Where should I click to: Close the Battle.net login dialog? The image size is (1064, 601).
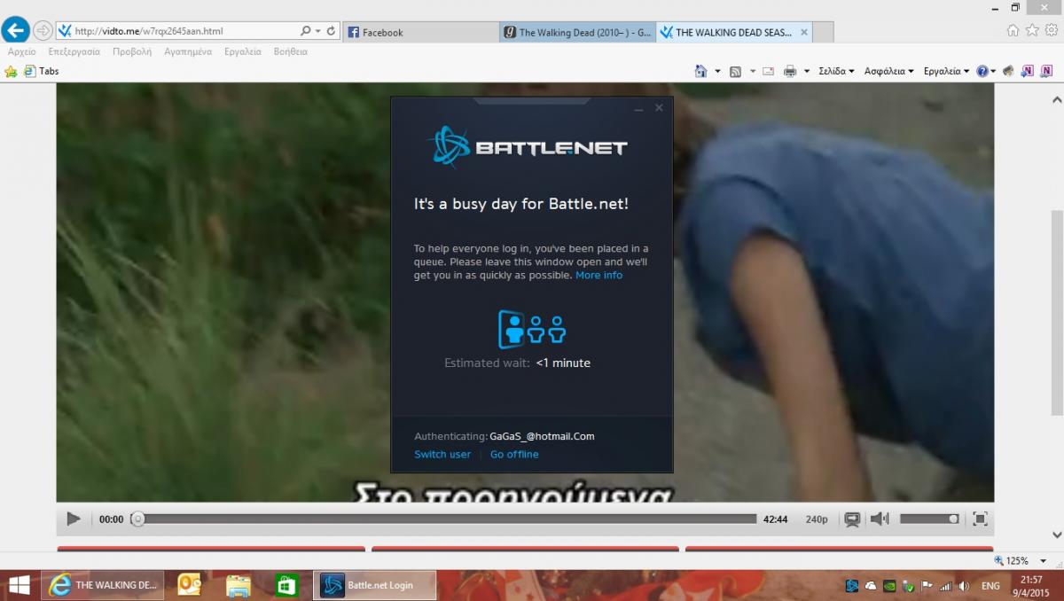tap(659, 107)
